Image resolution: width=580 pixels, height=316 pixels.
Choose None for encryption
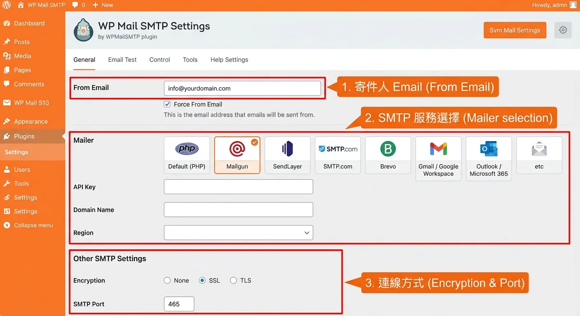(167, 280)
